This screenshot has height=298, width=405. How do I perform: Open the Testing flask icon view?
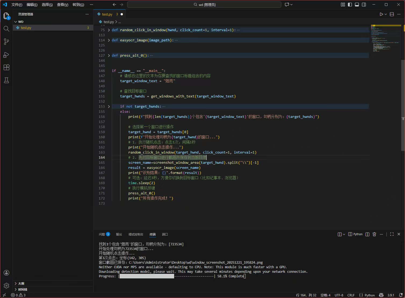coord(6,80)
